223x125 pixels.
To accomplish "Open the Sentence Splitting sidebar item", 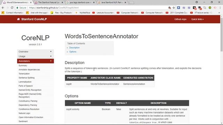I will (x=26, y=78).
